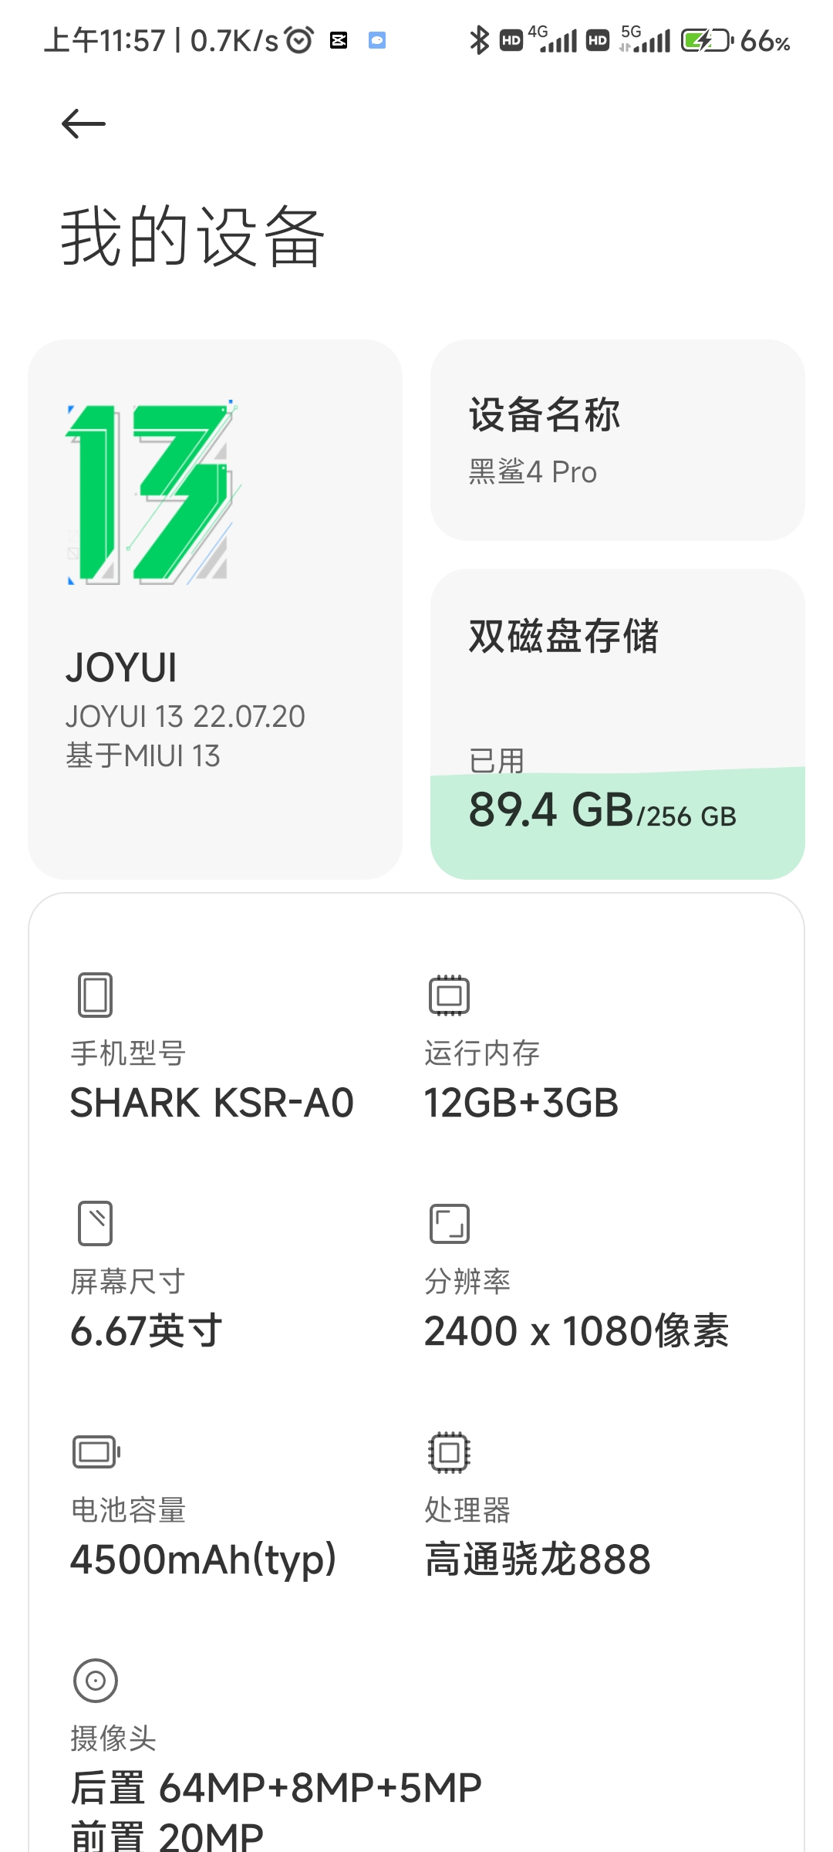Tap the camera lens icon

click(x=96, y=1680)
